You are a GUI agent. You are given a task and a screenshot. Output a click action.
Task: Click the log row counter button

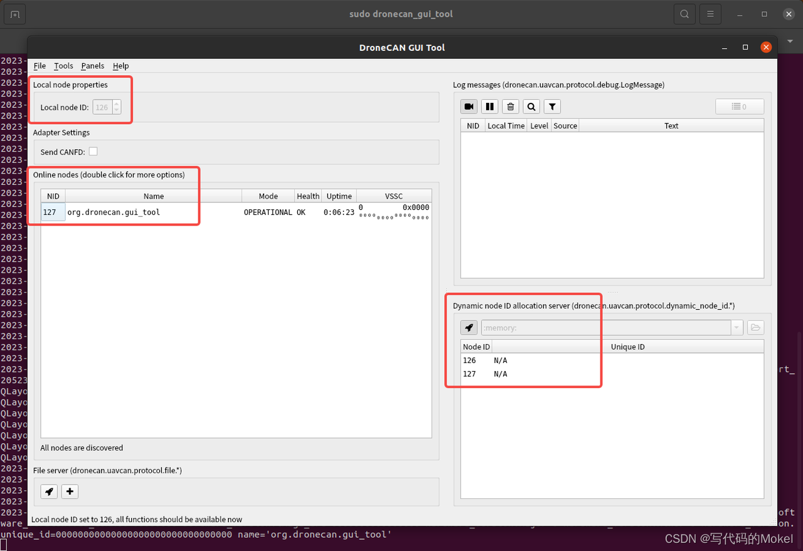(x=740, y=107)
